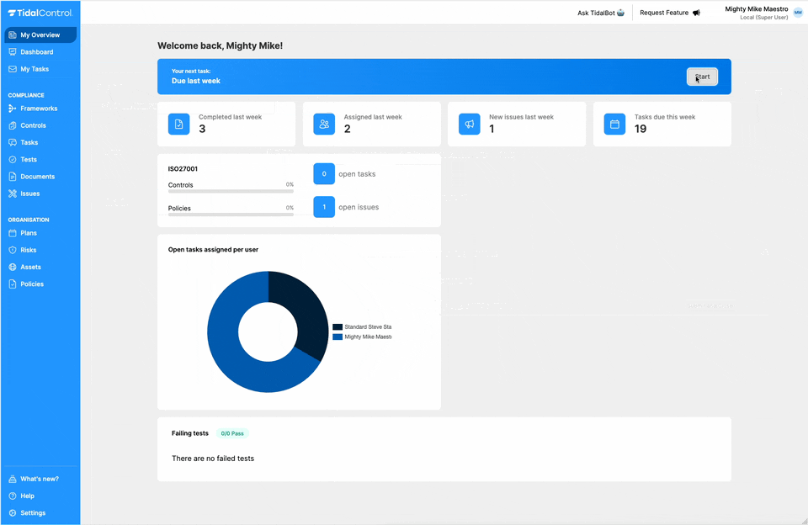Click the Risks icon under Organisation
808x525 pixels.
pos(12,250)
